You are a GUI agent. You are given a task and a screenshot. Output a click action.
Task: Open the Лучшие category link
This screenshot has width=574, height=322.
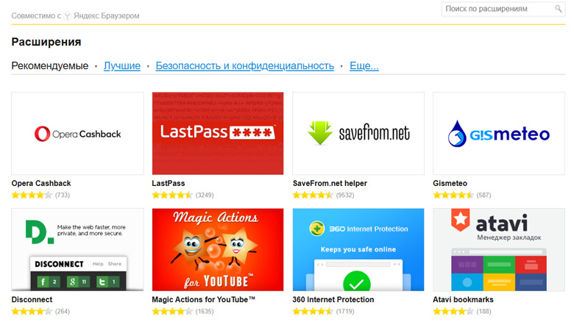coord(122,66)
